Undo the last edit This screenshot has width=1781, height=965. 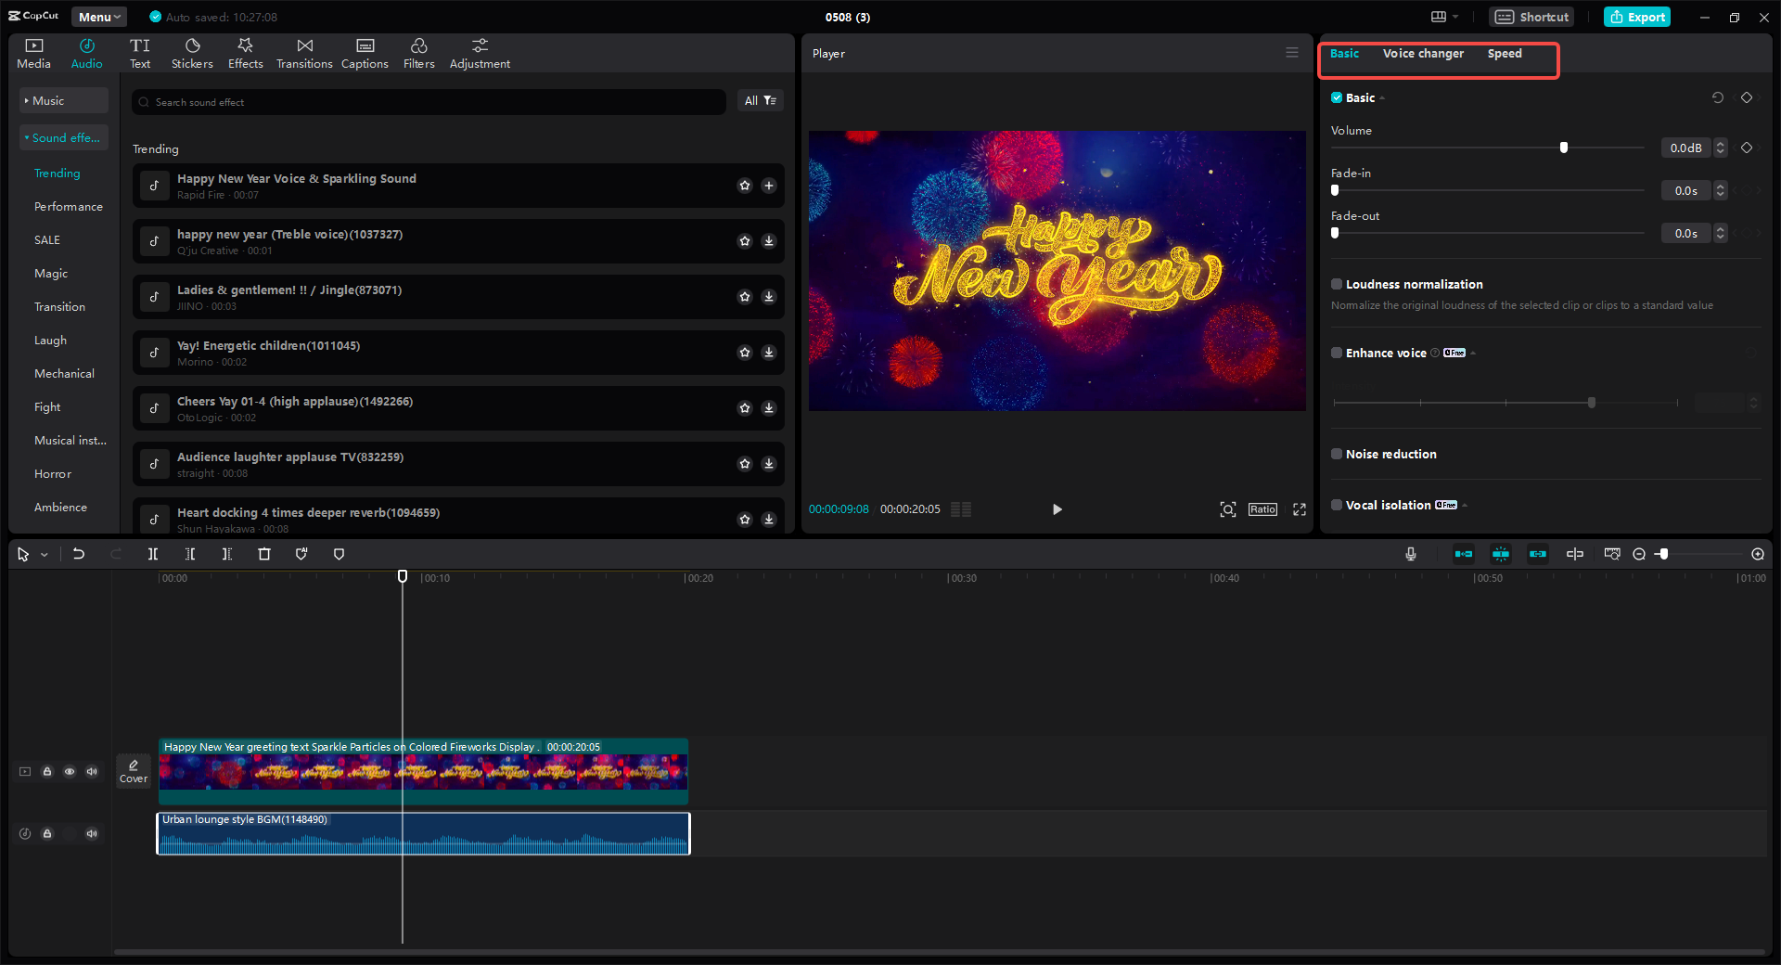[79, 554]
